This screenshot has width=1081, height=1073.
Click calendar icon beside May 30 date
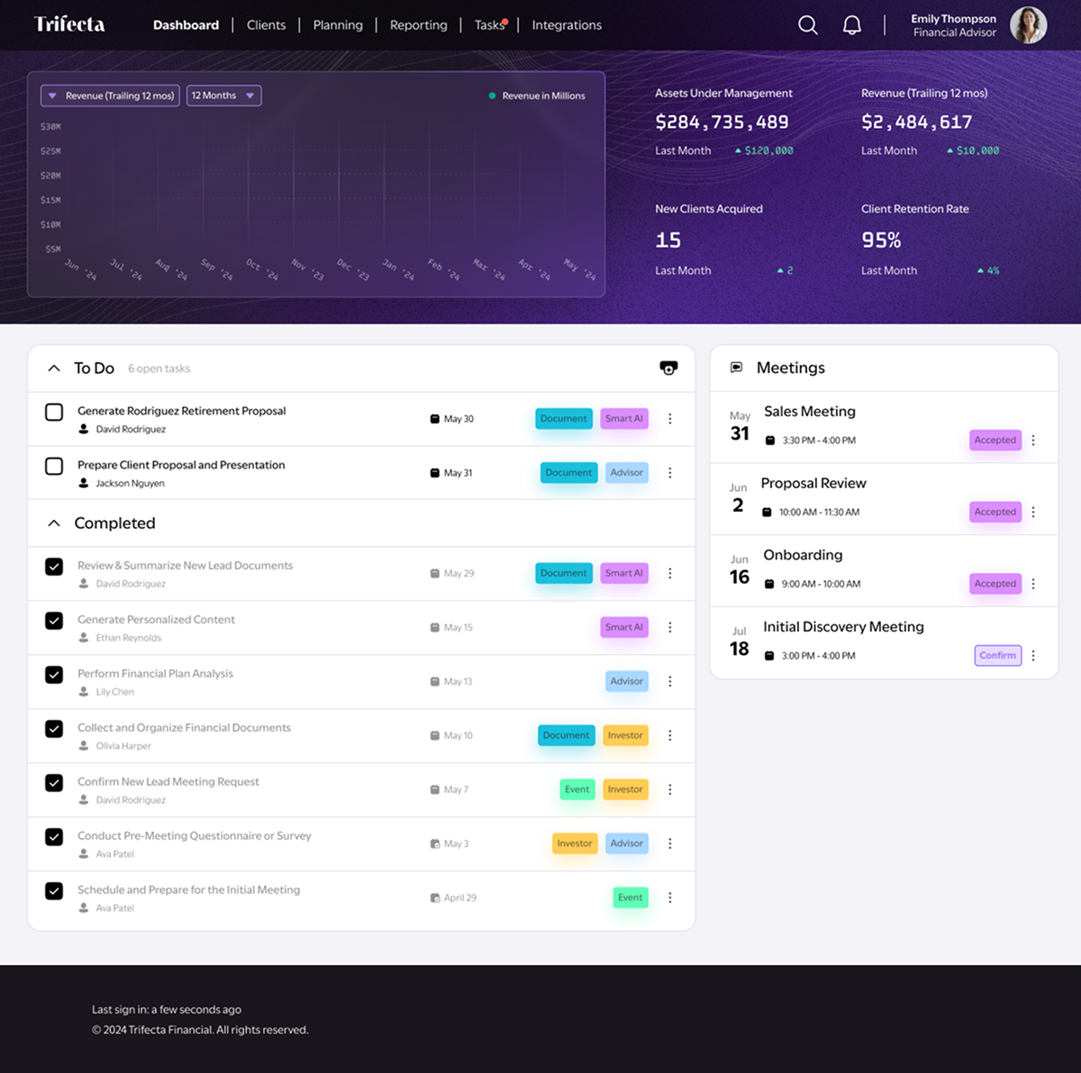click(x=435, y=419)
